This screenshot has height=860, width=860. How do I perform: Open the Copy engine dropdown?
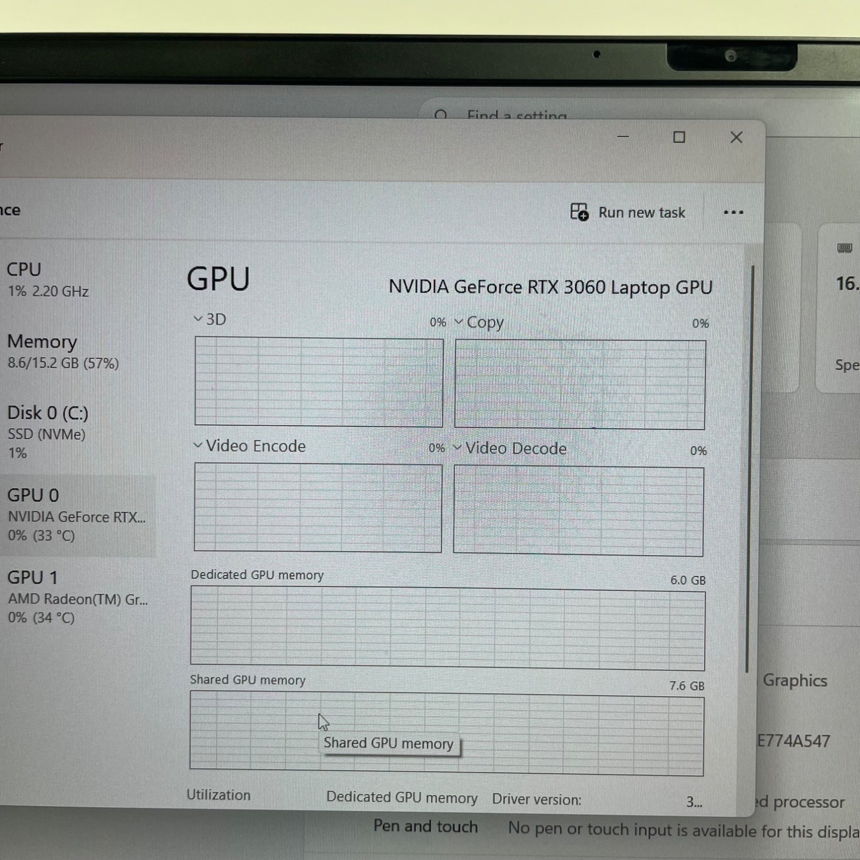pos(459,322)
